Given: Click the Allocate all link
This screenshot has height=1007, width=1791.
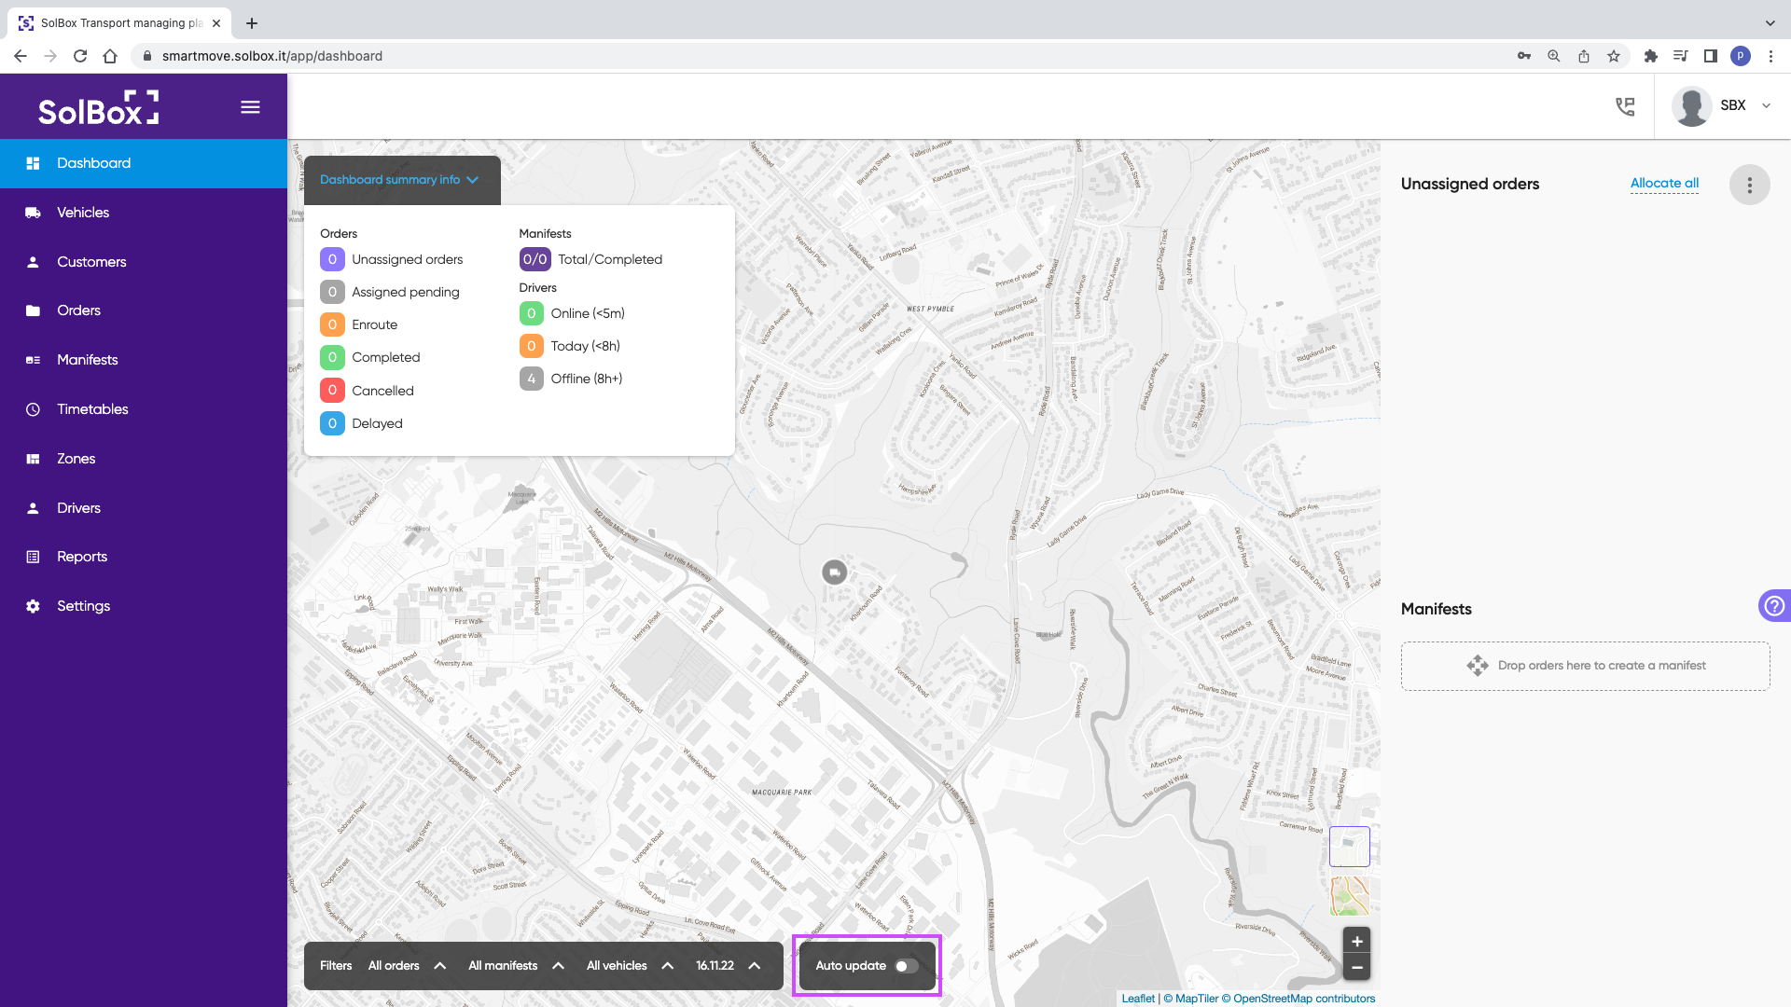Looking at the screenshot, I should tap(1663, 183).
